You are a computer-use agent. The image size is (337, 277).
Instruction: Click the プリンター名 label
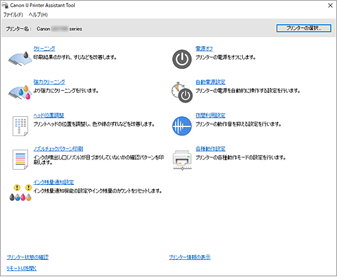(19, 29)
